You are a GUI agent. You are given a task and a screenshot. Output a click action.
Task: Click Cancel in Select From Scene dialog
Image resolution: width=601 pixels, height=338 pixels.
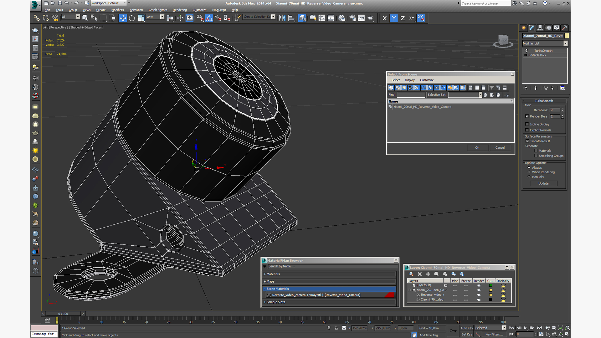[x=500, y=148]
